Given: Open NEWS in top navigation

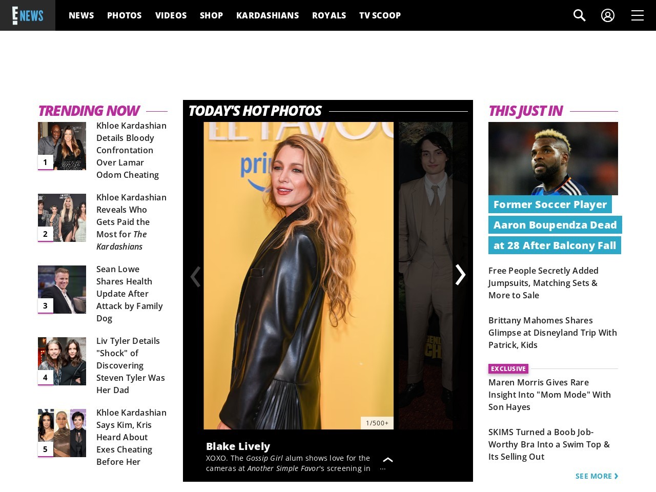Looking at the screenshot, I should coord(81,15).
